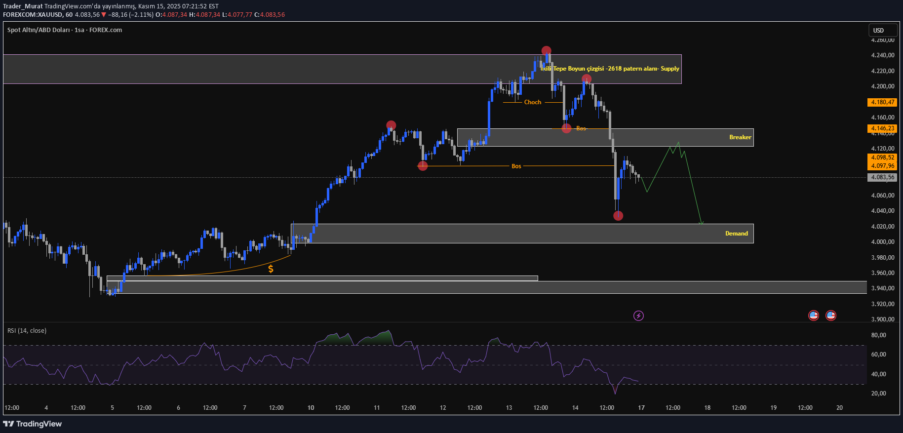The height and width of the screenshot is (433, 903).
Task: Click the open value O:4.087,34
Action: [x=171, y=15]
